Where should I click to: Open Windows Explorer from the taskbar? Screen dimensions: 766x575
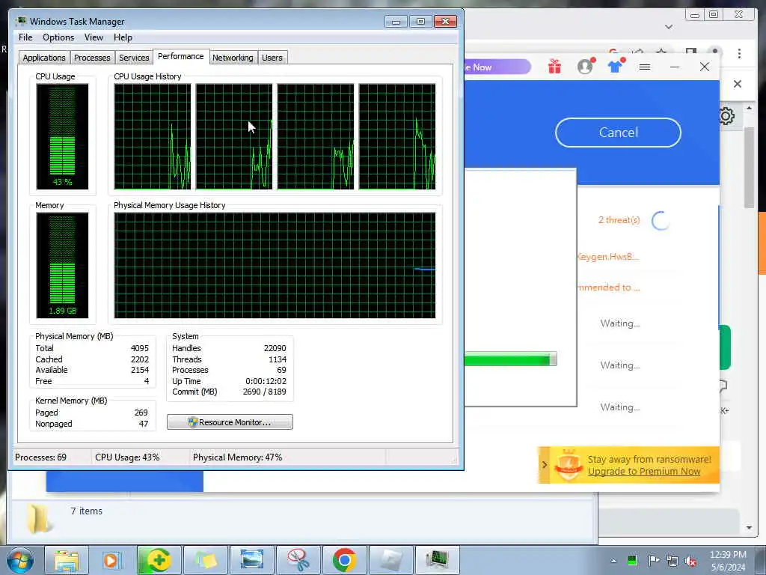pyautogui.click(x=67, y=560)
